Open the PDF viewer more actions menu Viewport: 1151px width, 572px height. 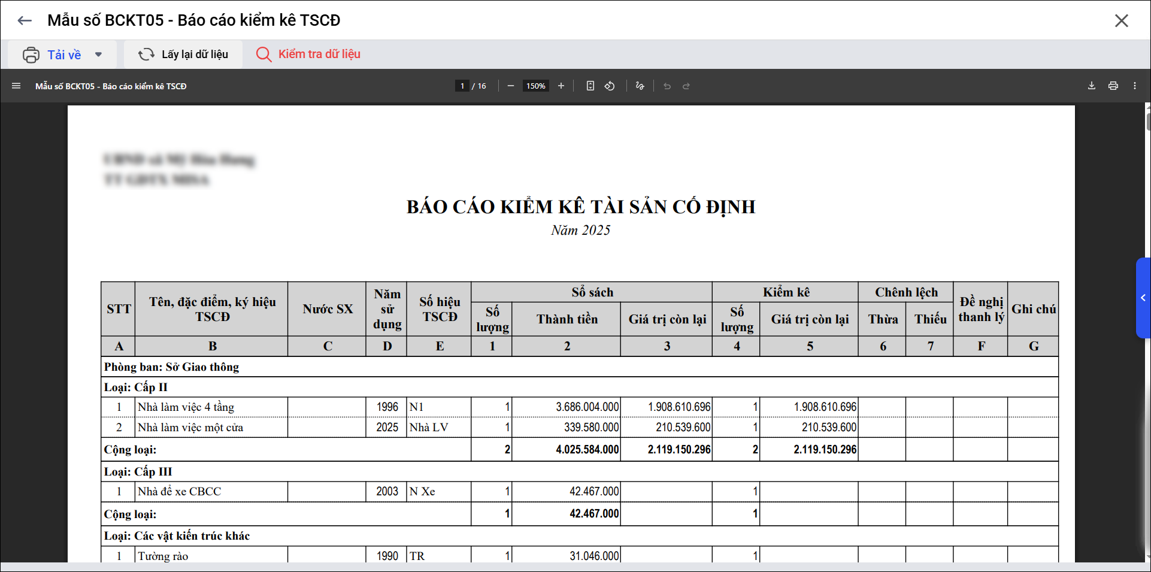pyautogui.click(x=1135, y=86)
